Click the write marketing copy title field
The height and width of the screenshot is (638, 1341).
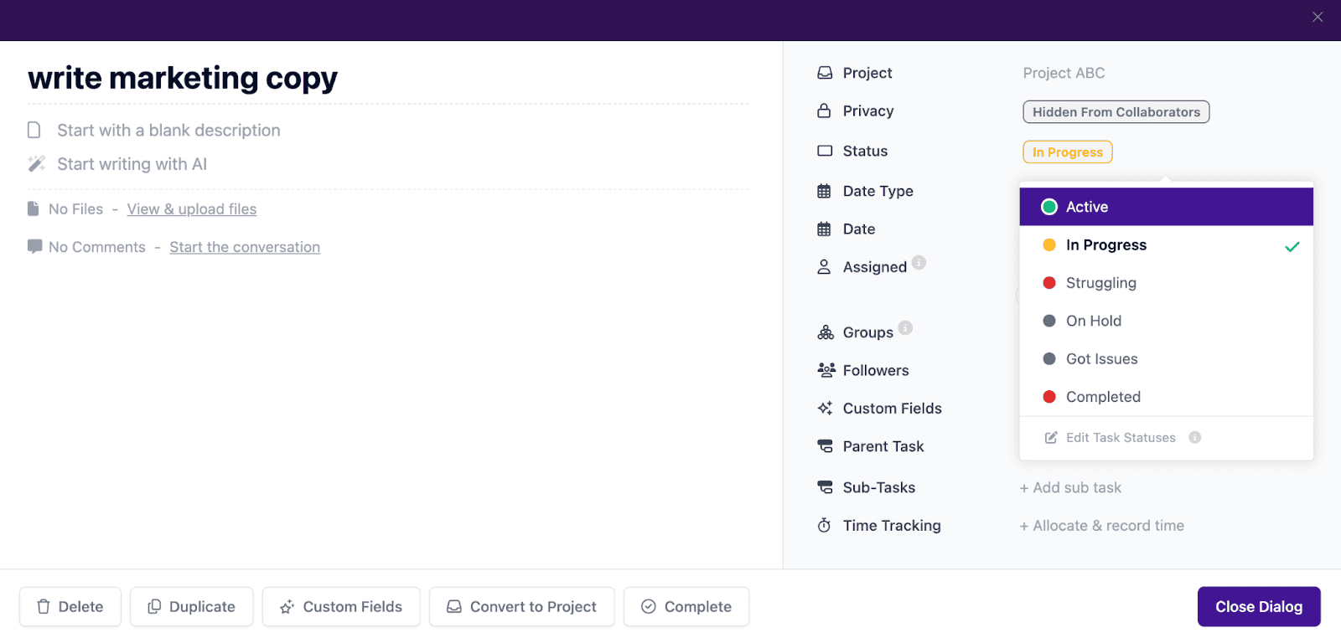pos(183,78)
